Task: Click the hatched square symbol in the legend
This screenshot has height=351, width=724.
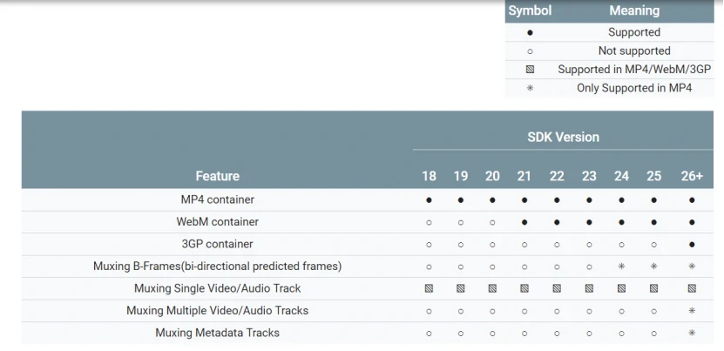Action: (530, 69)
